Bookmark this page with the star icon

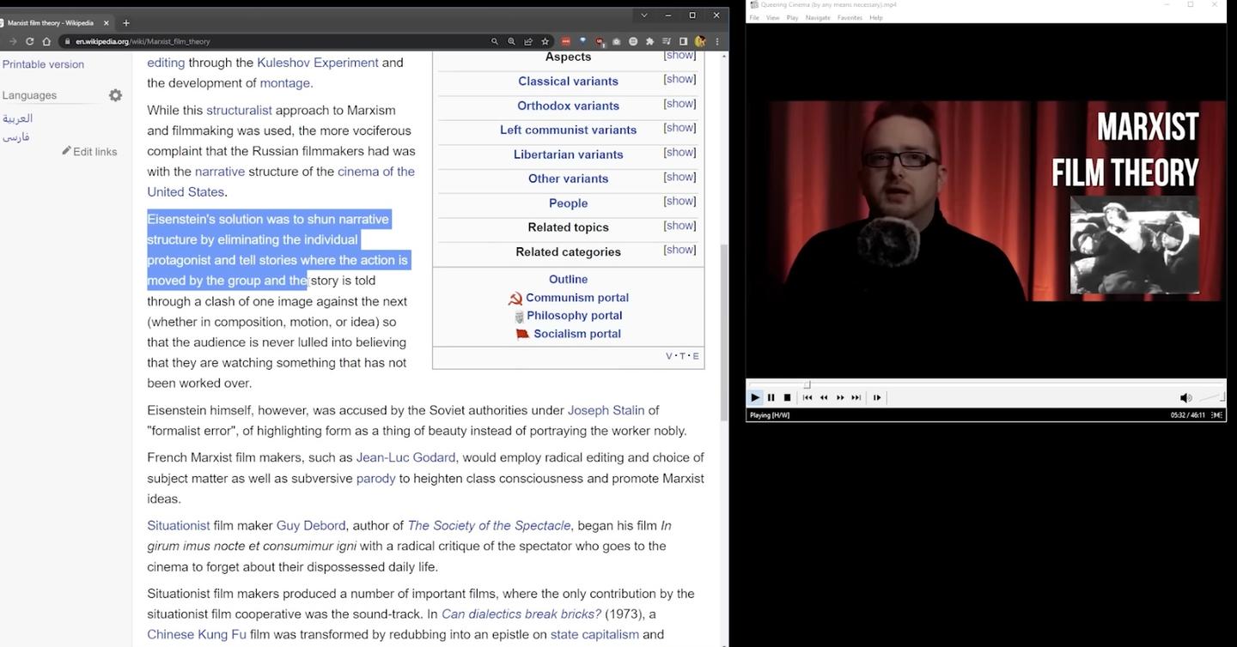545,40
